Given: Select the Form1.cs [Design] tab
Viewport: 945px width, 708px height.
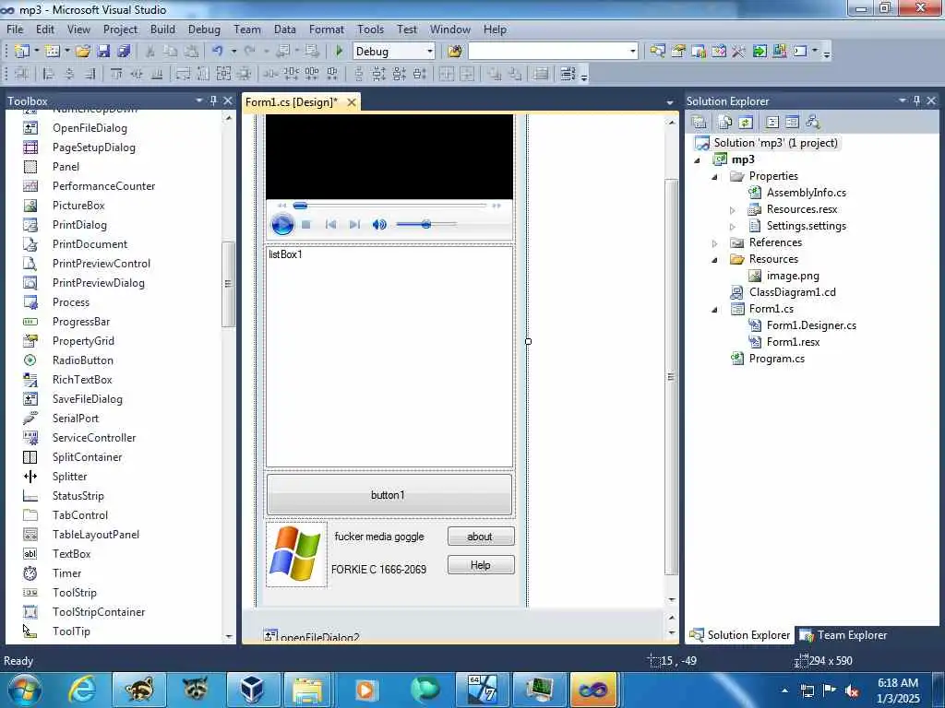Looking at the screenshot, I should point(292,102).
